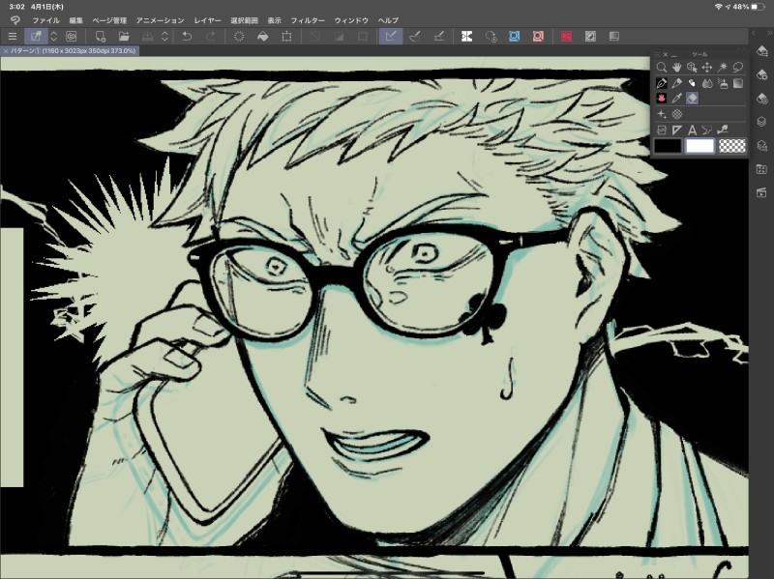Click the red Q icon in command bar
This screenshot has height=579, width=774.
538,37
